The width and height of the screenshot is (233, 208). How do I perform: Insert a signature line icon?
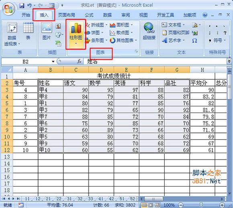point(196,25)
